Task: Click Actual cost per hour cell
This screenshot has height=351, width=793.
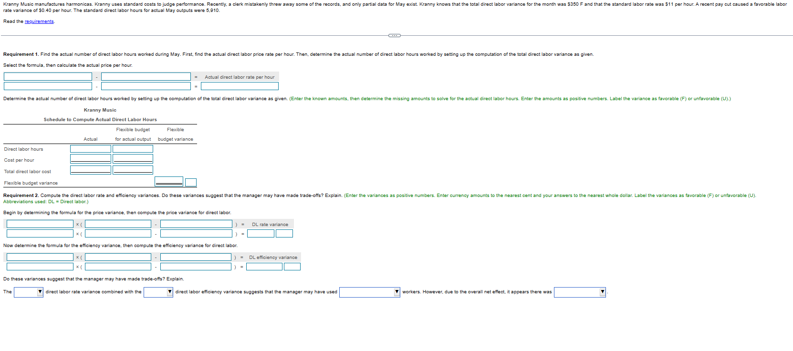Action: (x=91, y=159)
